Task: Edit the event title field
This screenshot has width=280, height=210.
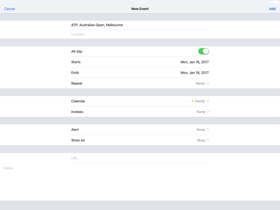Action: pyautogui.click(x=140, y=25)
